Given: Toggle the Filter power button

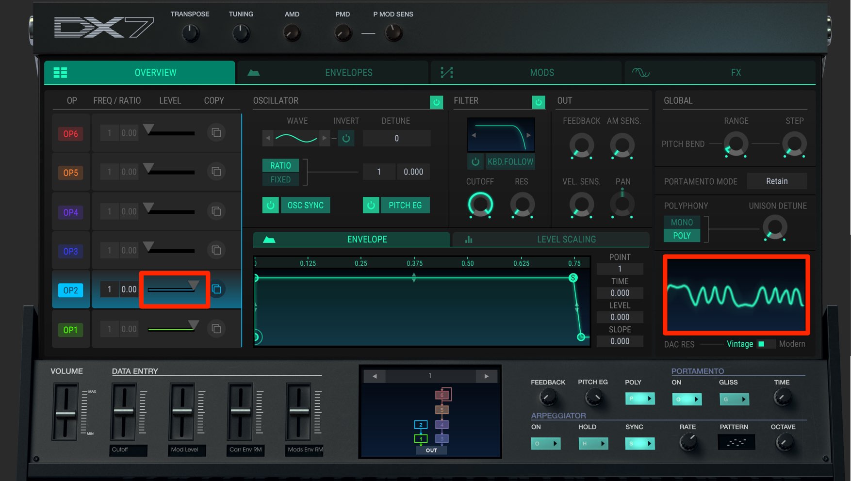Looking at the screenshot, I should pos(539,102).
